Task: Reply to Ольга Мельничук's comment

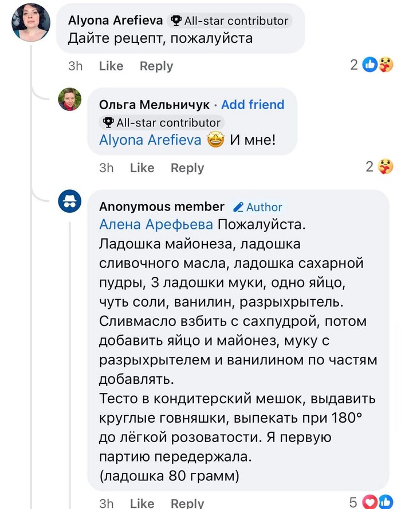Action: coord(187,168)
